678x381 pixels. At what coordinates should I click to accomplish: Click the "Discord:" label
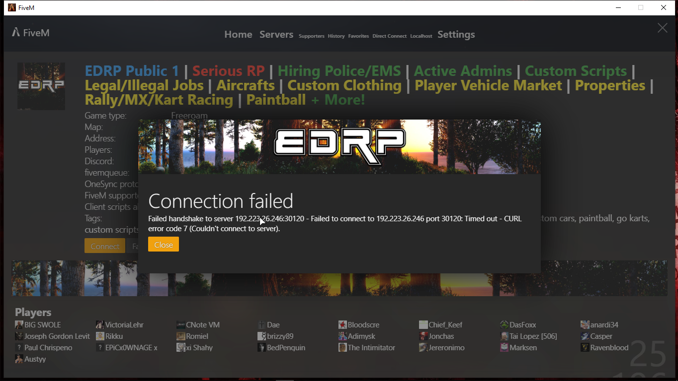99,161
